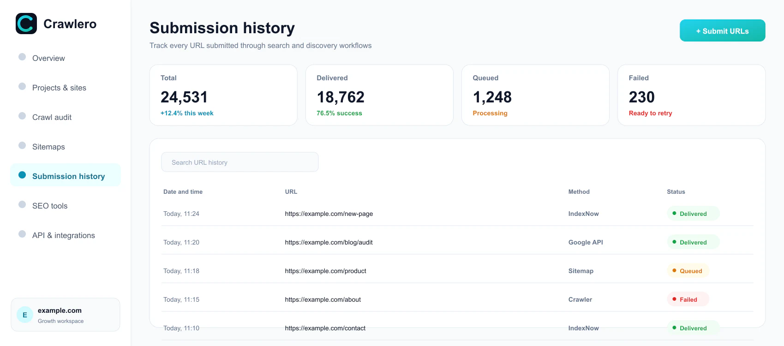The image size is (784, 346).
Task: Click the Crawlero logo icon
Action: coord(26,24)
